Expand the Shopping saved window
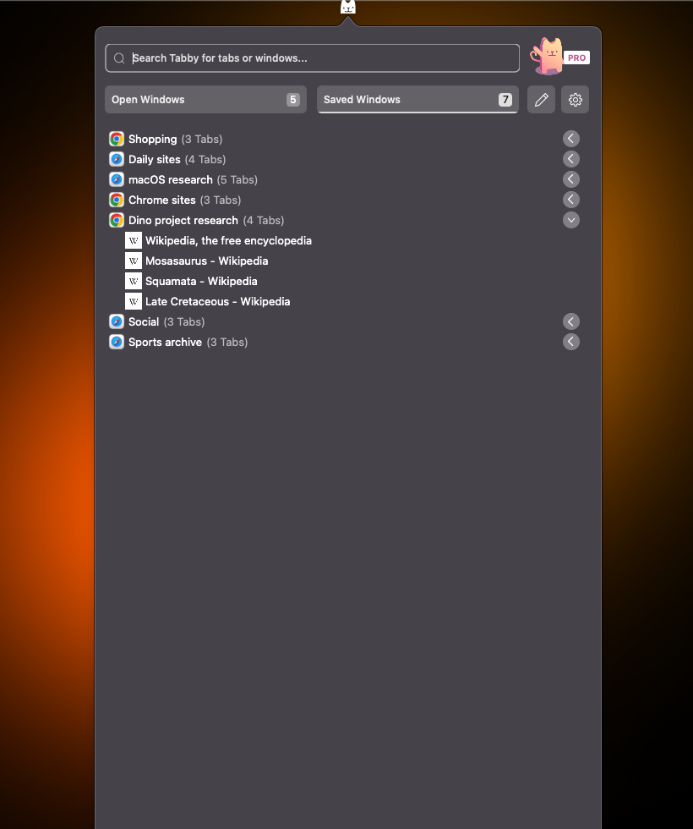 tap(571, 139)
